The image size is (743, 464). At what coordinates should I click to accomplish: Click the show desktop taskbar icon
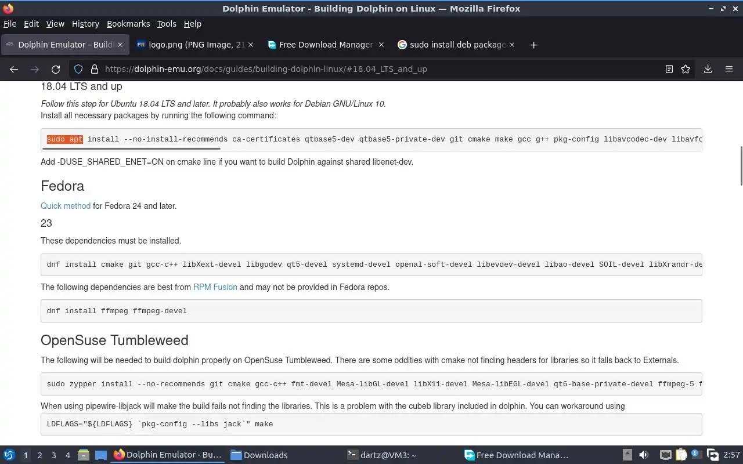pos(101,455)
